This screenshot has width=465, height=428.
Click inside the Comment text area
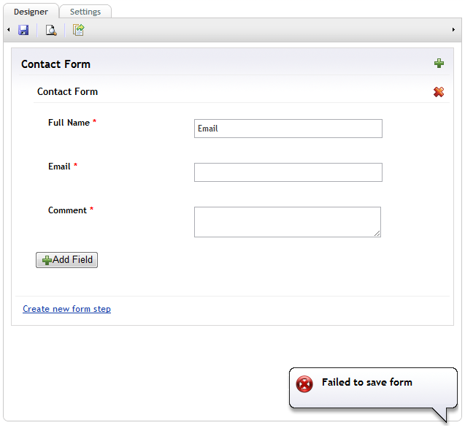[288, 222]
